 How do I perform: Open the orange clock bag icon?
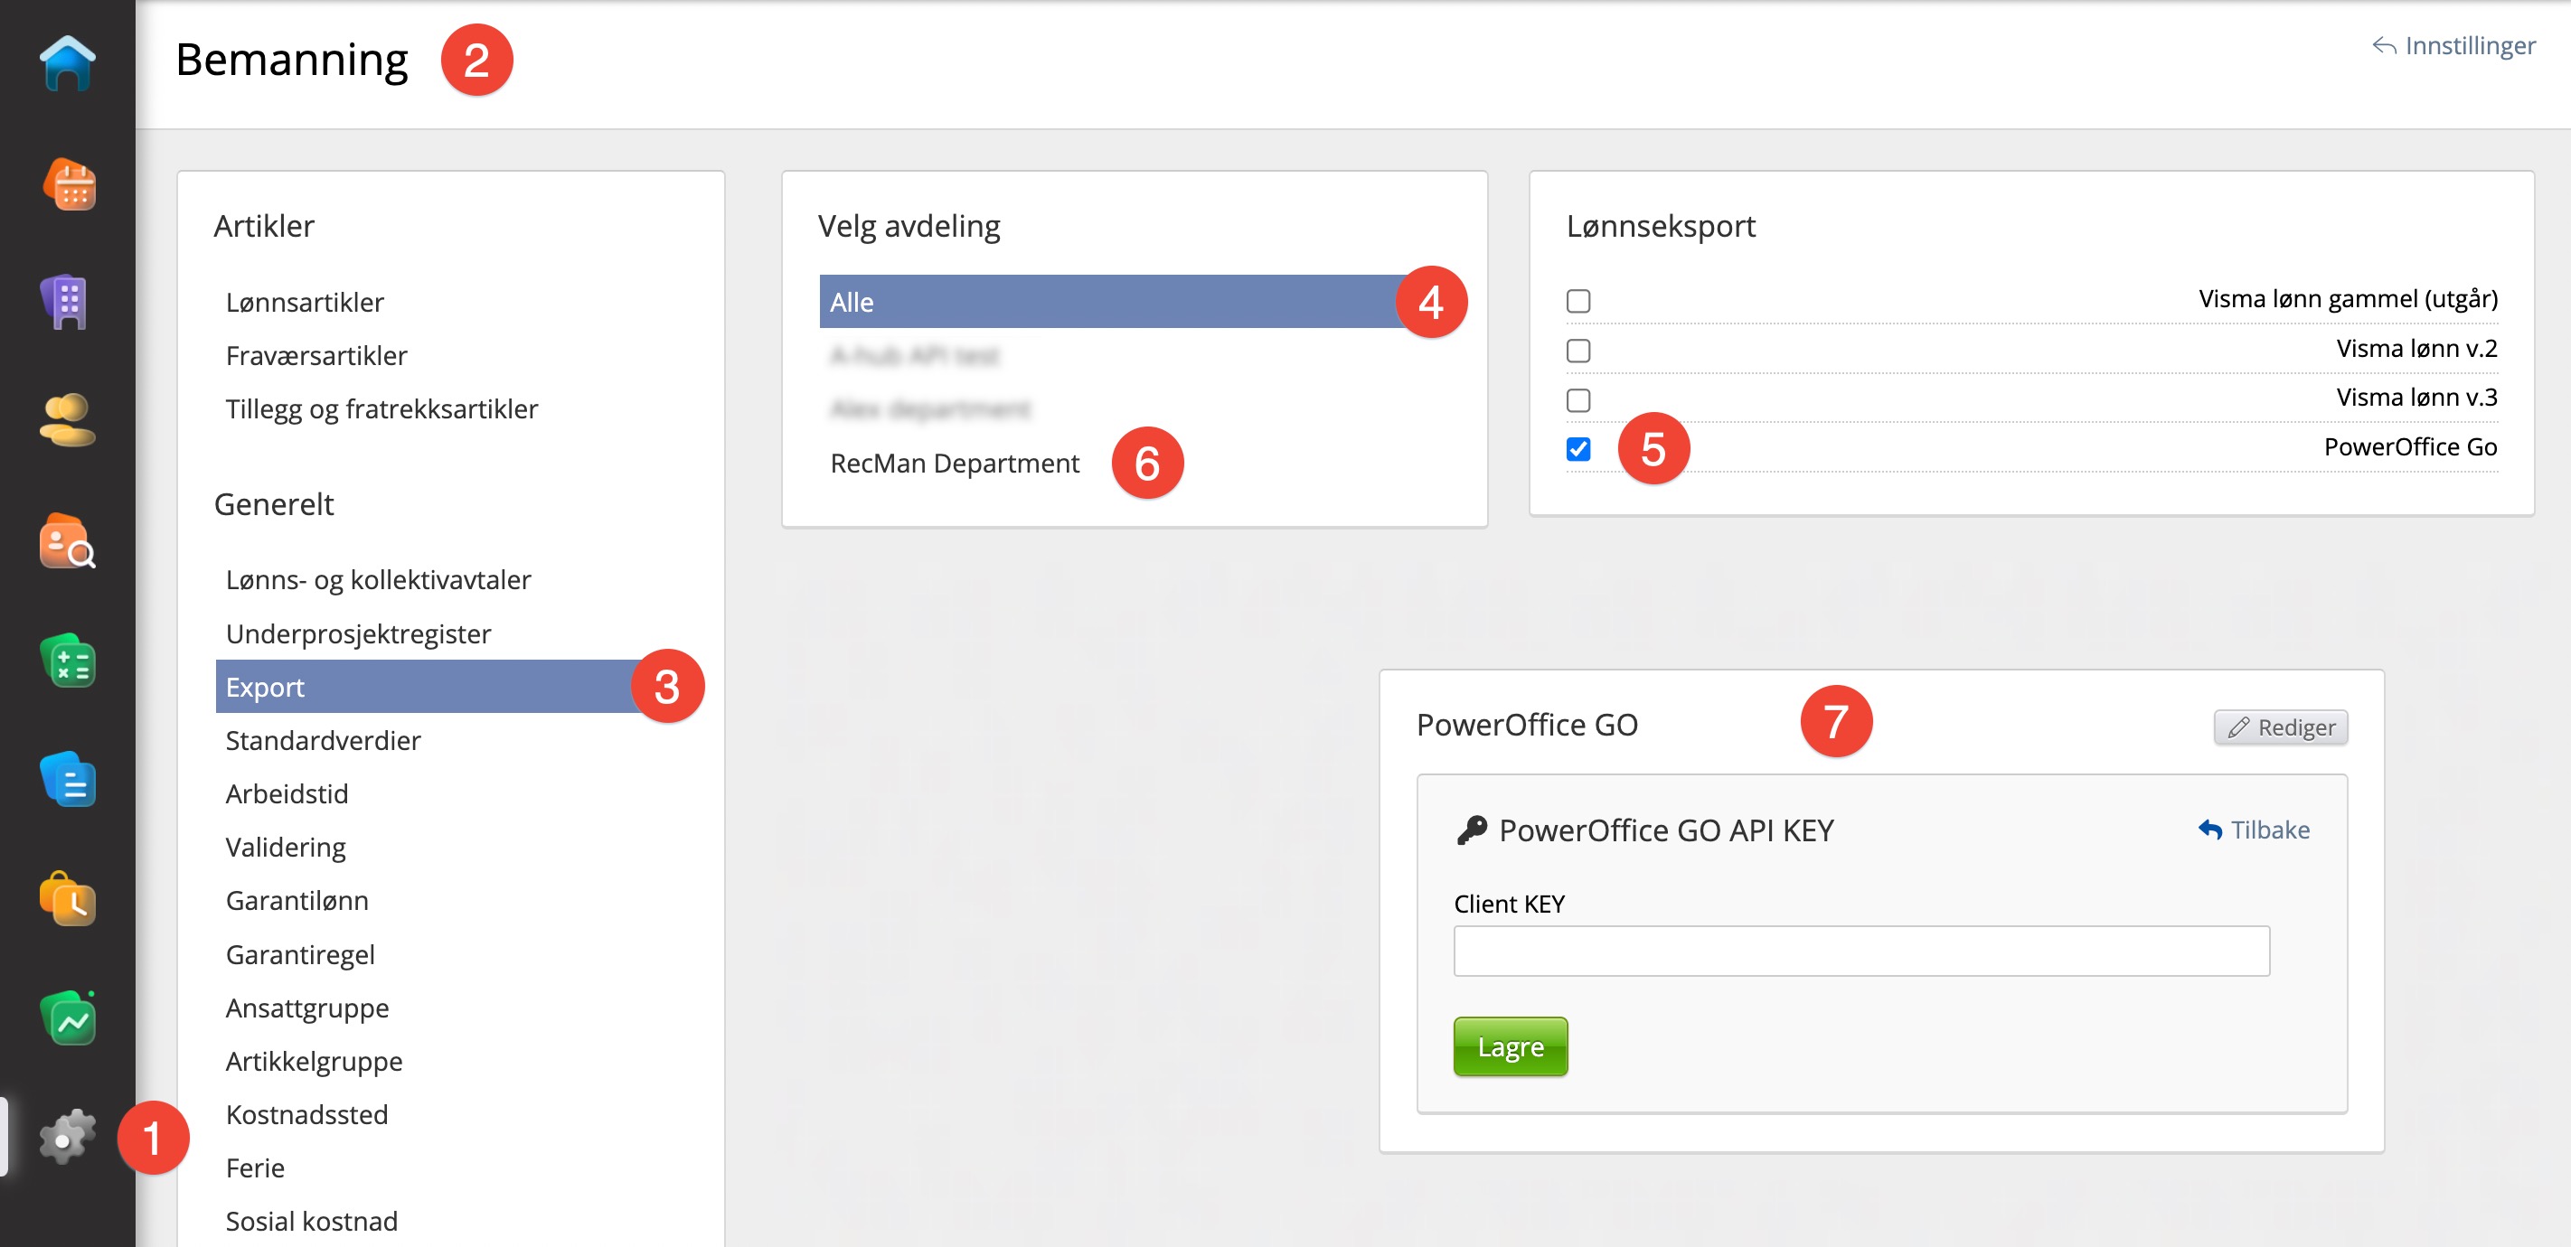pos(67,899)
